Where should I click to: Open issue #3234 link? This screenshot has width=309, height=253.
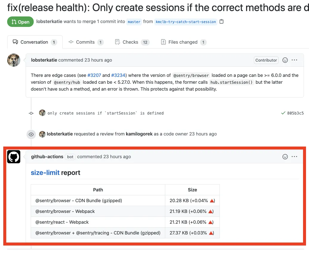(x=118, y=75)
